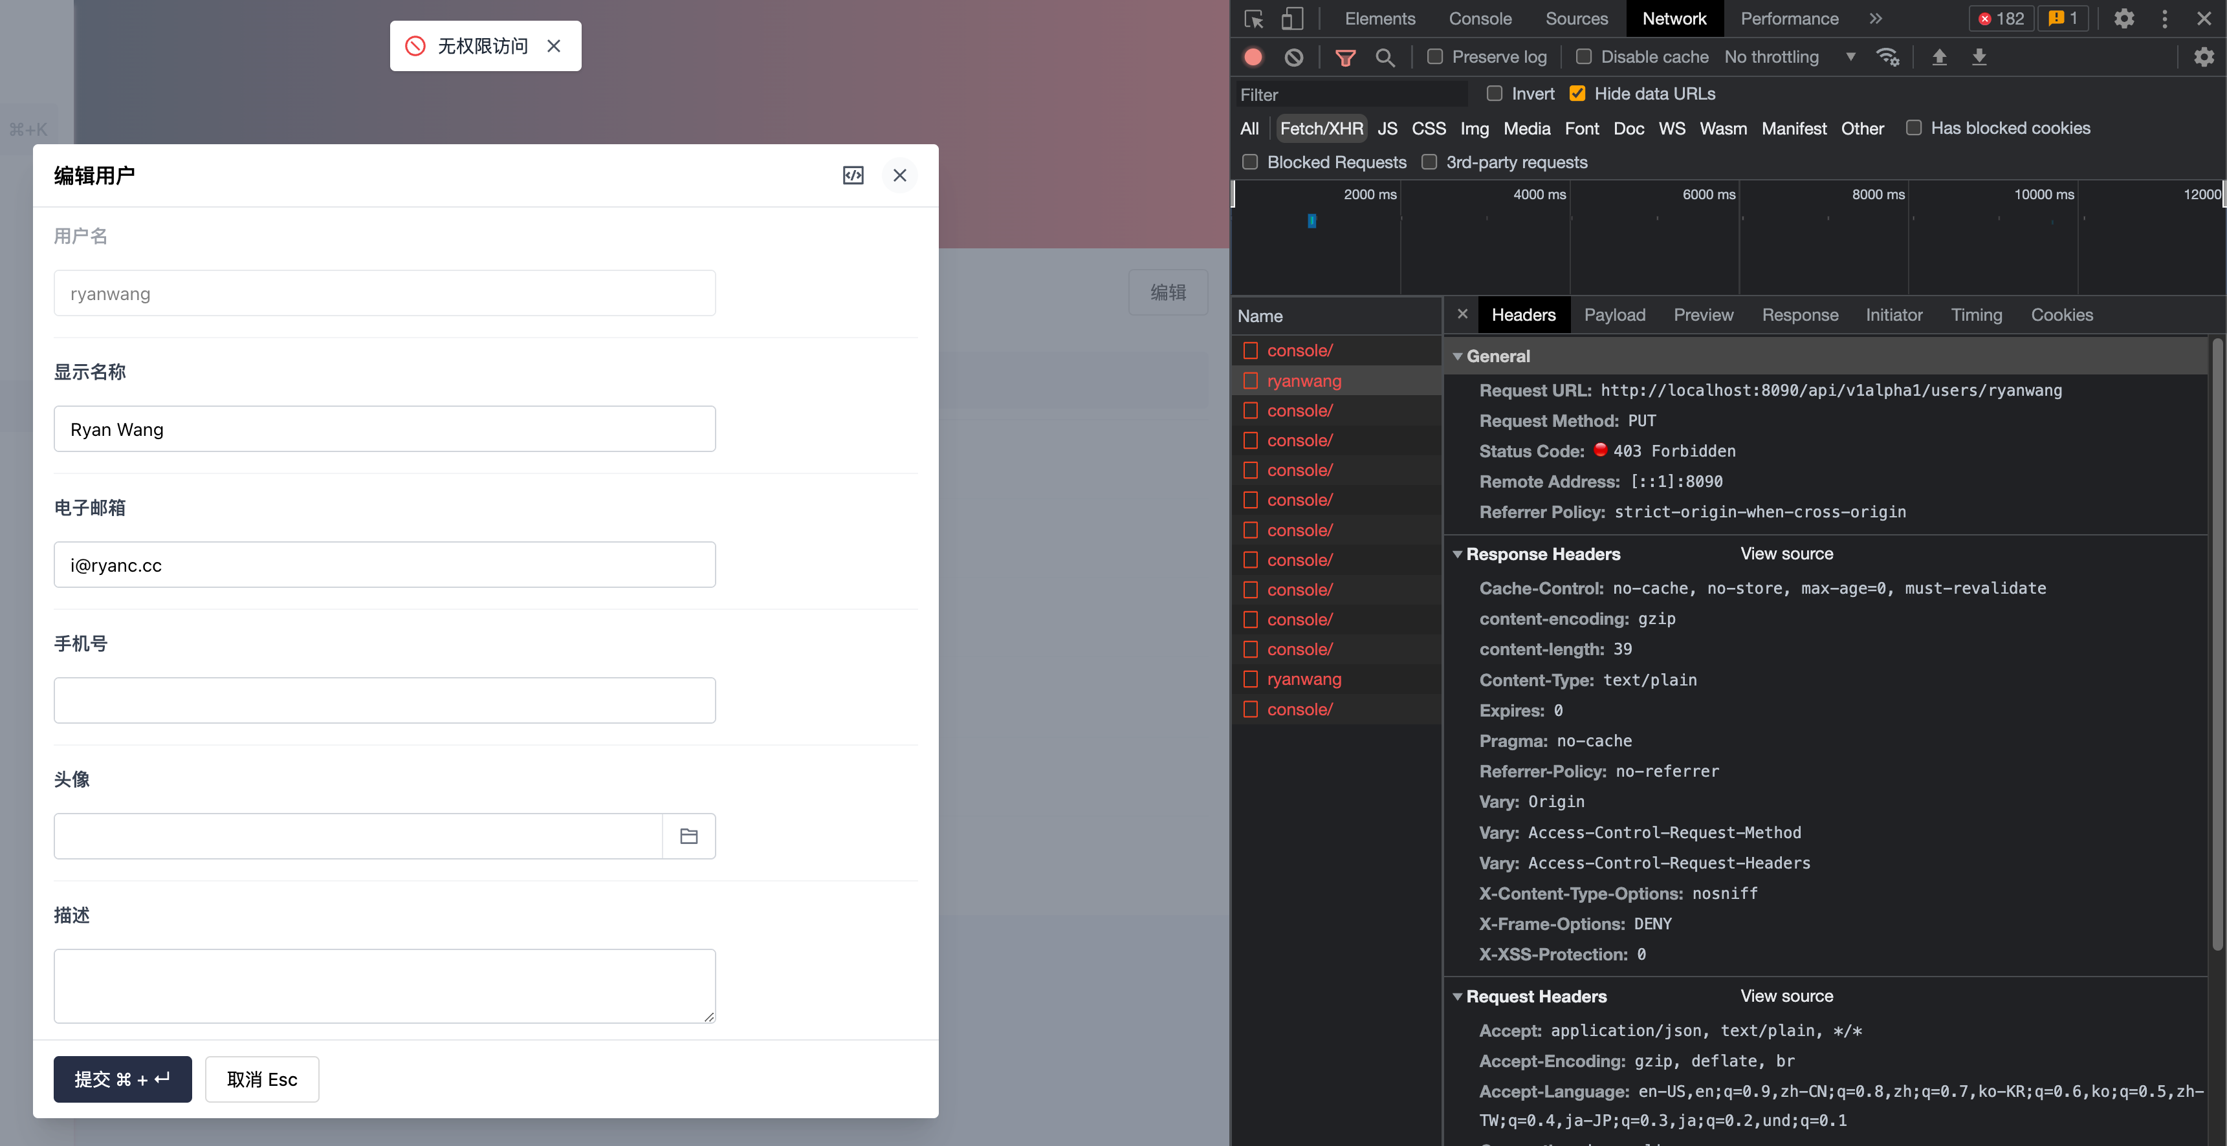Toggle the network filter funnel icon
2227x1146 pixels.
pyautogui.click(x=1345, y=57)
